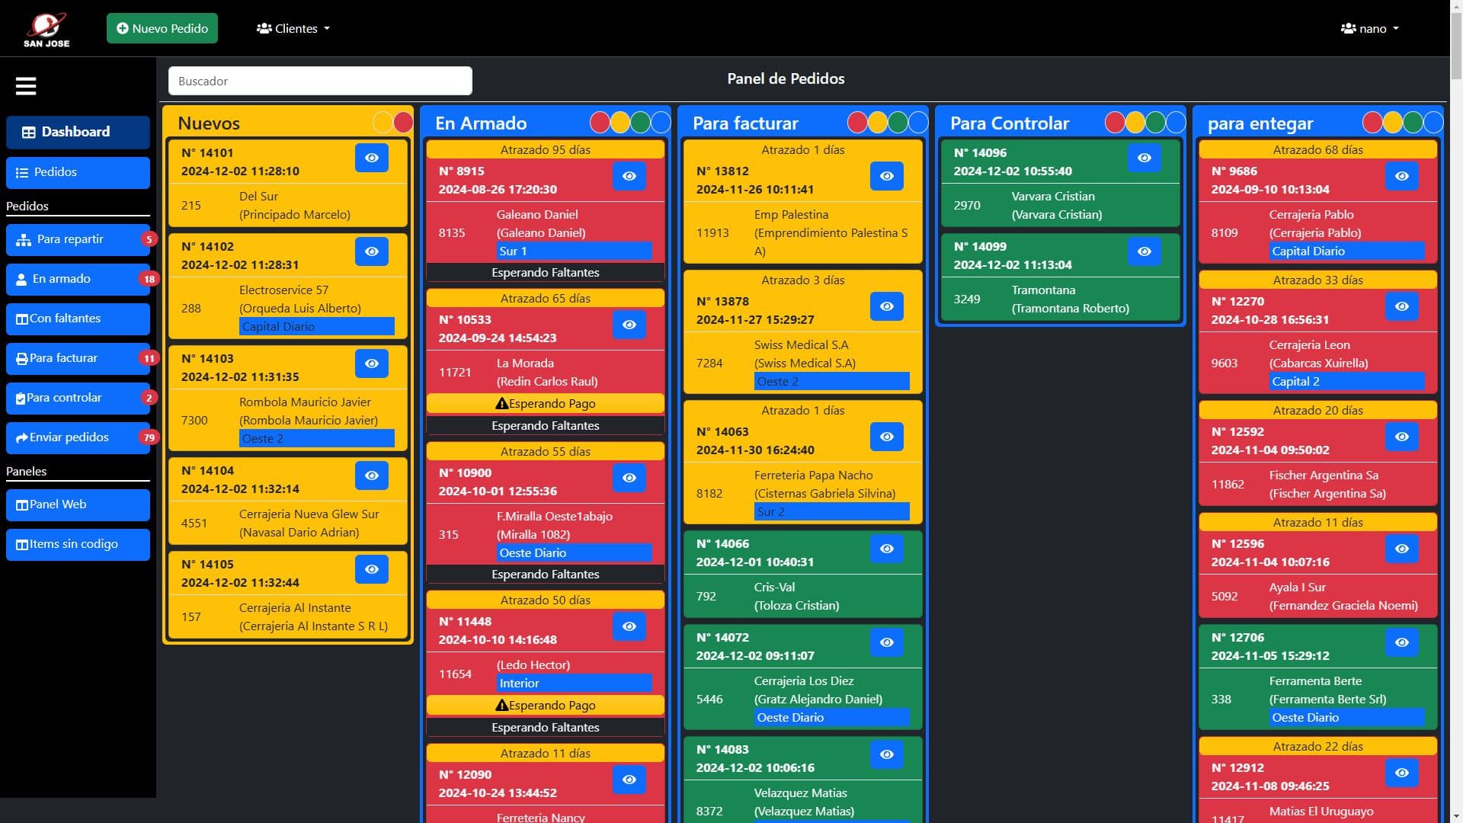The height and width of the screenshot is (823, 1463).
Task: Toggle red filter circle in En Armado column
Action: [600, 122]
